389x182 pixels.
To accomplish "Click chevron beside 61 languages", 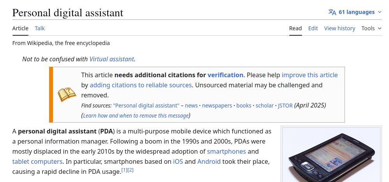I will 379,12.
